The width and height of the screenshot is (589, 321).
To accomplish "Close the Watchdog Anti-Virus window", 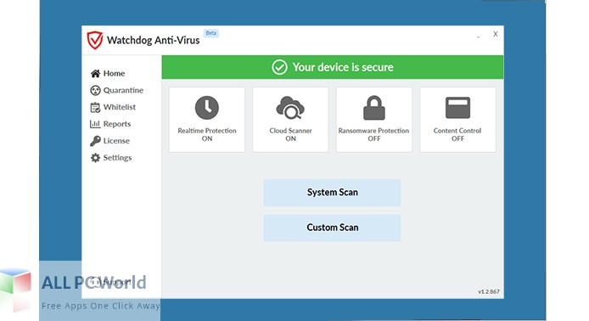I will point(496,34).
